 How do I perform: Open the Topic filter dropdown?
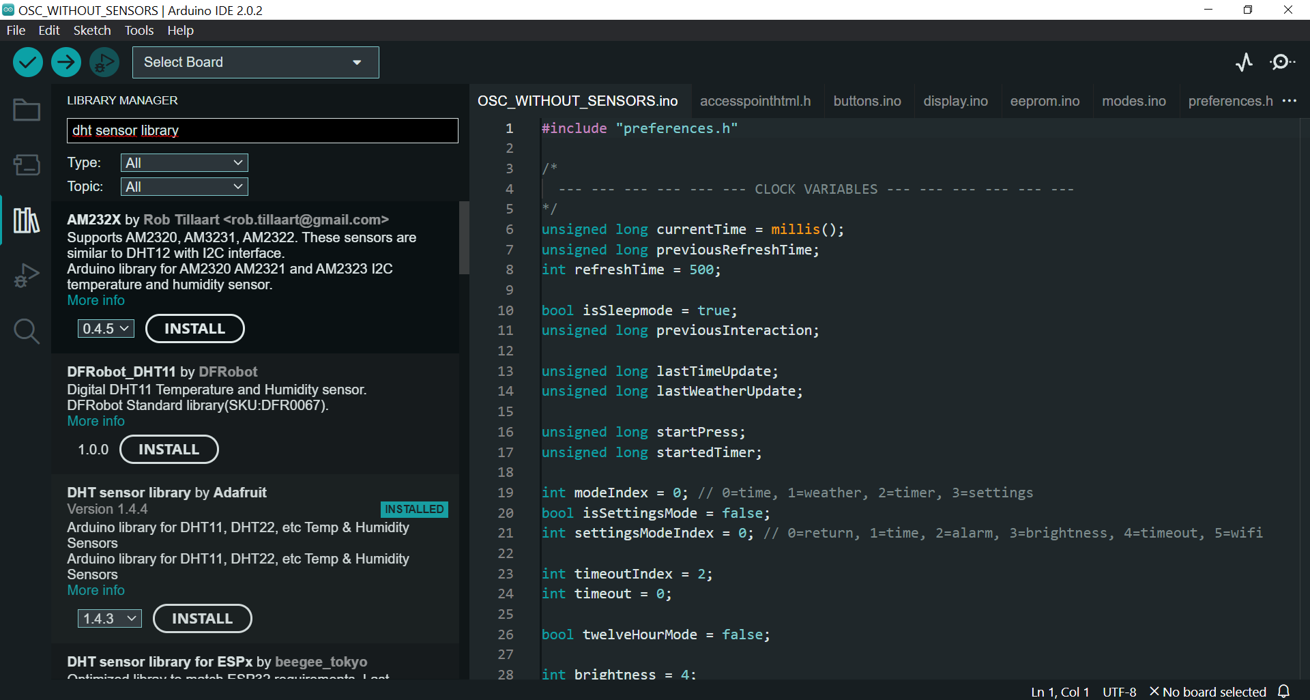pos(184,187)
